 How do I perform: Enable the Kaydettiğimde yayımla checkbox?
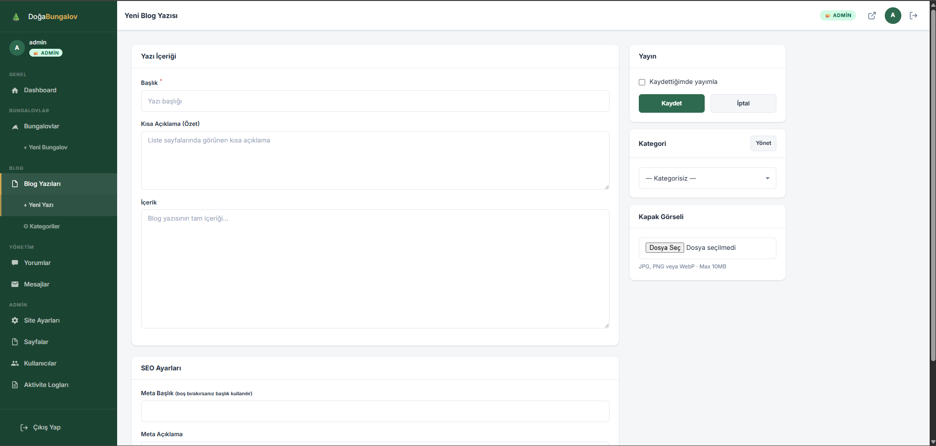(642, 82)
